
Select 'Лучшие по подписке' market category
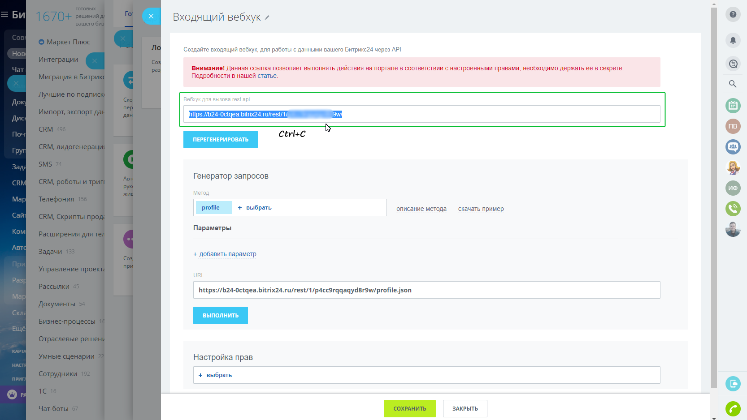point(71,94)
